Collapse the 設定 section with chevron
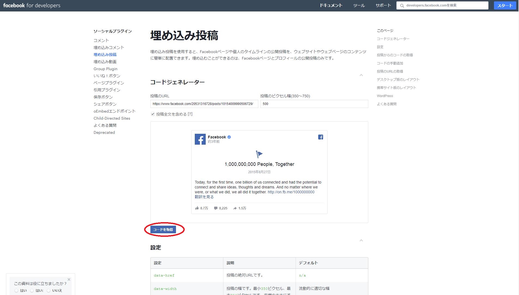 coord(361,241)
